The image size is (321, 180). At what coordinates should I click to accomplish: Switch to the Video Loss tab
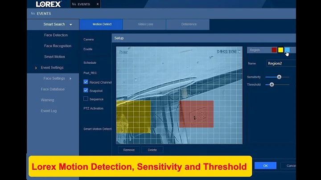[x=144, y=25]
